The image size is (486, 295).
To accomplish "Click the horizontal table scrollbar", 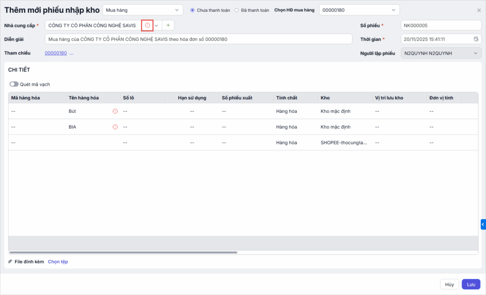I will pyautogui.click(x=123, y=252).
